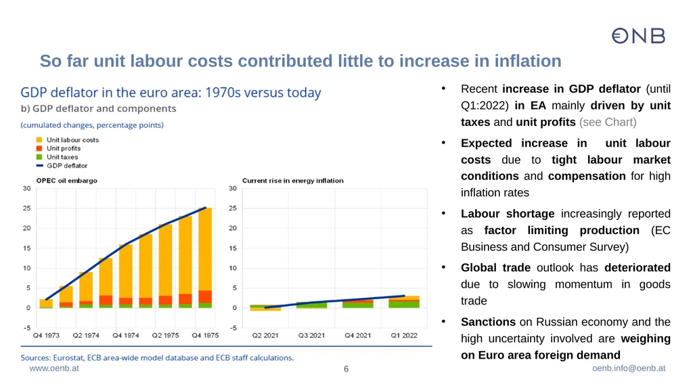Click the Q4 1973 stacked bar
This screenshot has height=389, width=693.
46,304
